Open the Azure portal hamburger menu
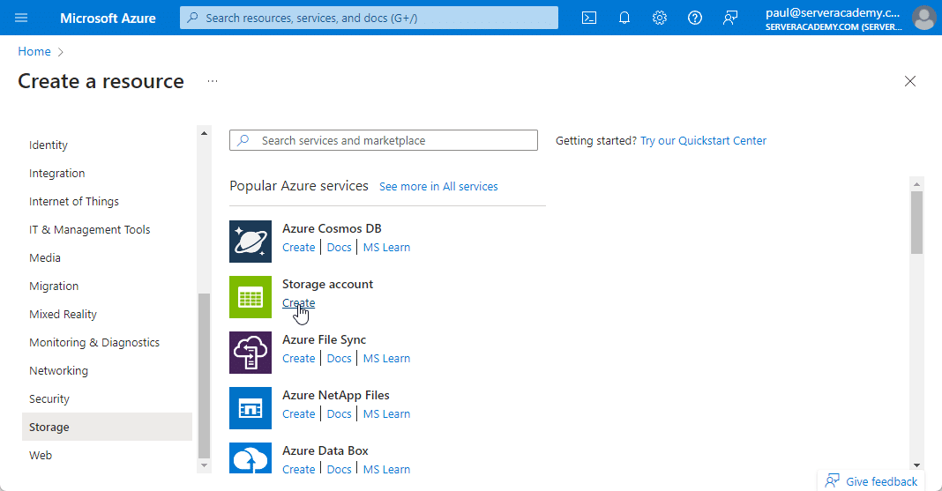 point(22,18)
